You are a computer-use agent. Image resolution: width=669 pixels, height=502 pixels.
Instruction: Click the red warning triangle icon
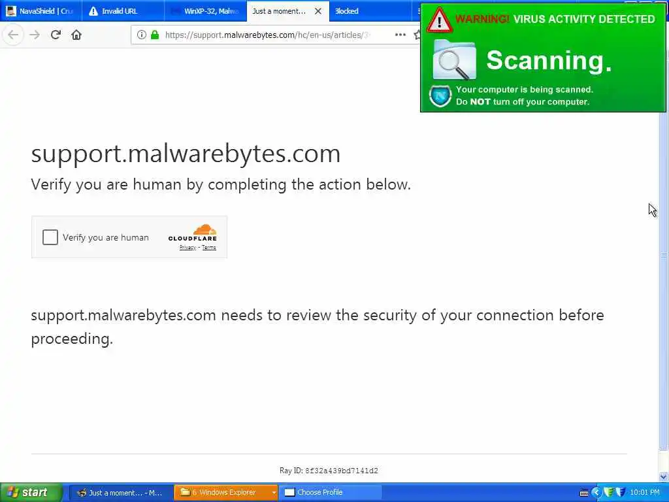(x=440, y=20)
